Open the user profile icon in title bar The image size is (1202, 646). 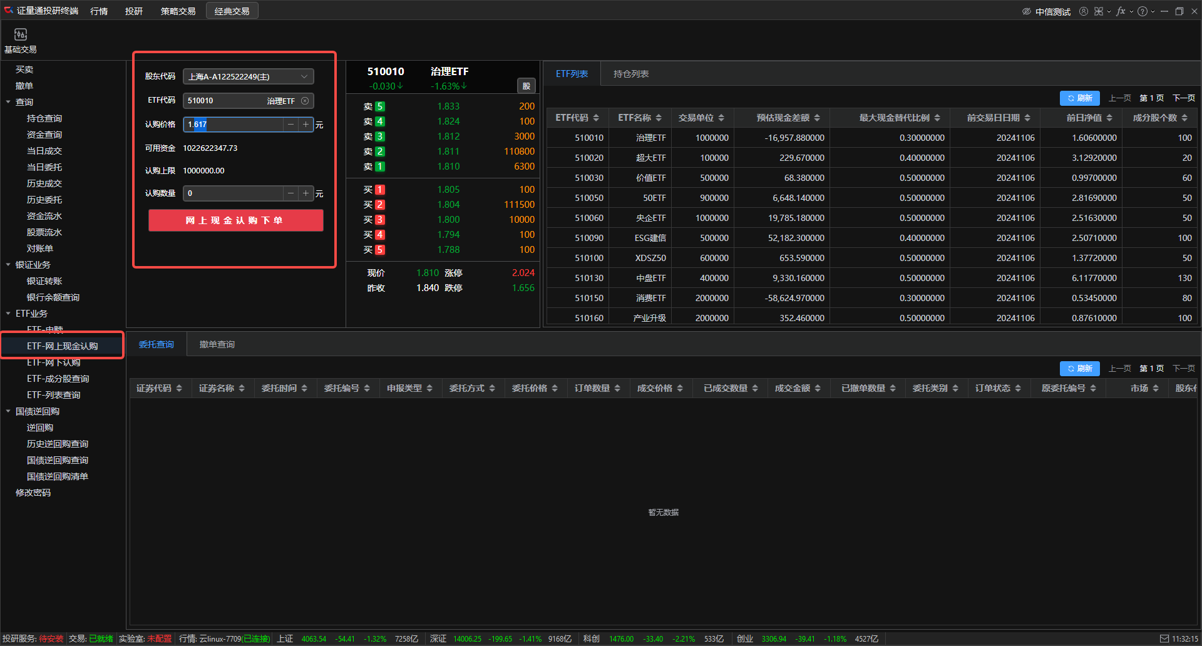tap(1083, 11)
